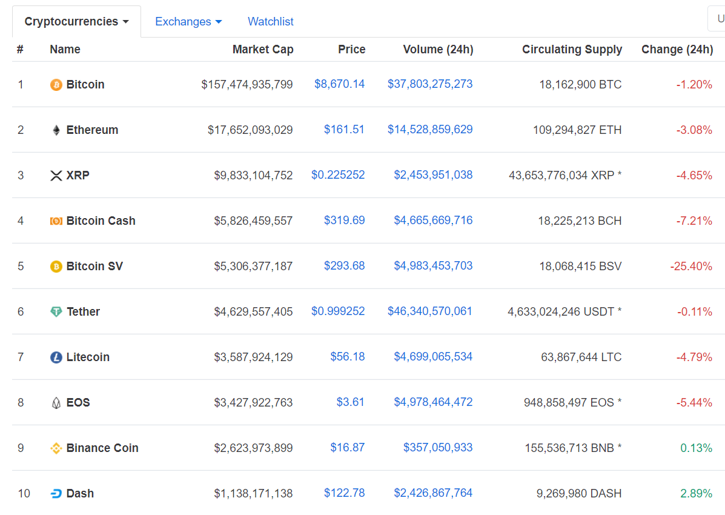This screenshot has height=515, width=725.
Task: Click Litecoin change -4.79%
Action: coord(695,357)
